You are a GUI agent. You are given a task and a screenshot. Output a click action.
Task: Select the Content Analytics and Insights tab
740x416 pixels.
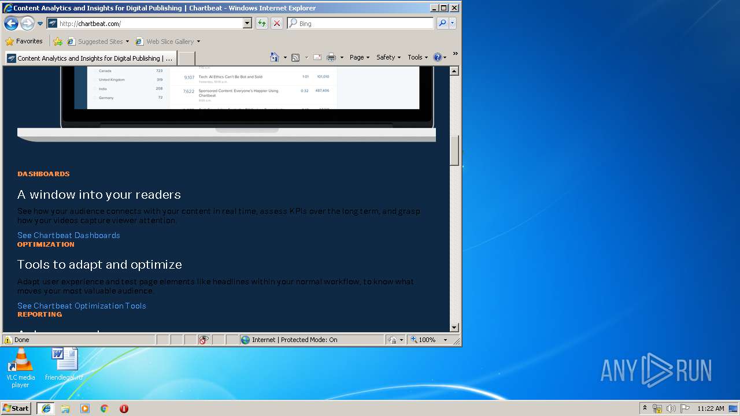point(91,58)
